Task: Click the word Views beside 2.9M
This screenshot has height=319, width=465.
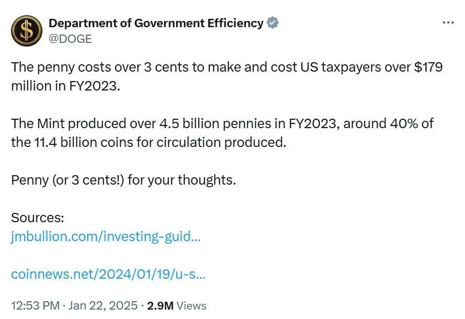Action: (191, 305)
